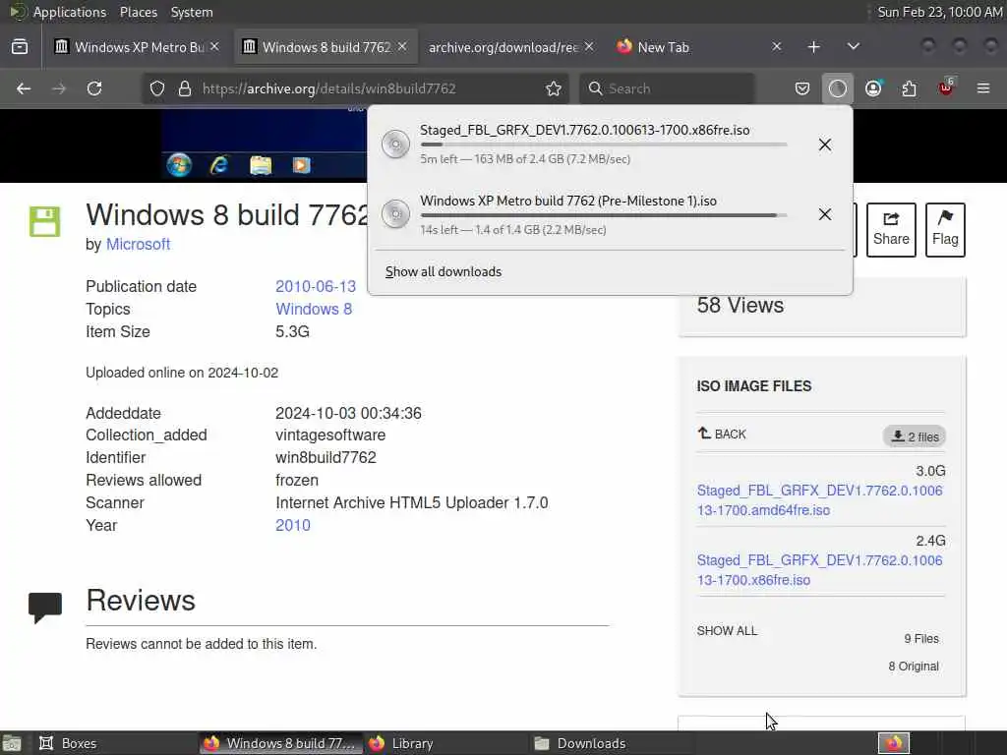Click Windows XP Metro download progress bar
This screenshot has height=755, width=1007.
click(x=604, y=215)
